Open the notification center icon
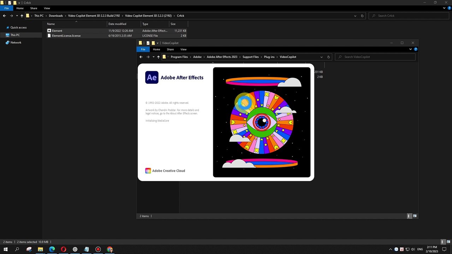Screen dimensions: 452x254 pos(444,249)
